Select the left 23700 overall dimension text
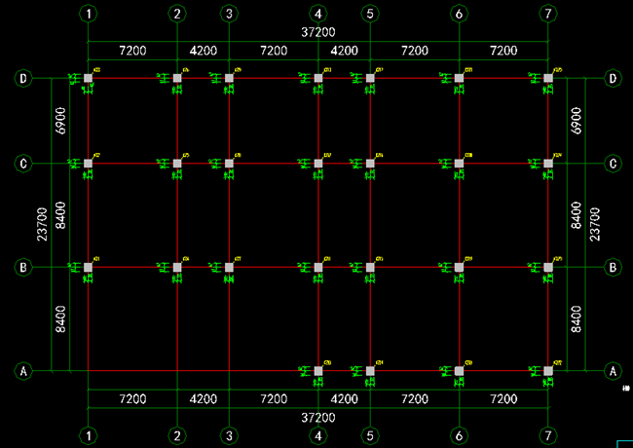Image resolution: width=633 pixels, height=448 pixels. (x=42, y=224)
